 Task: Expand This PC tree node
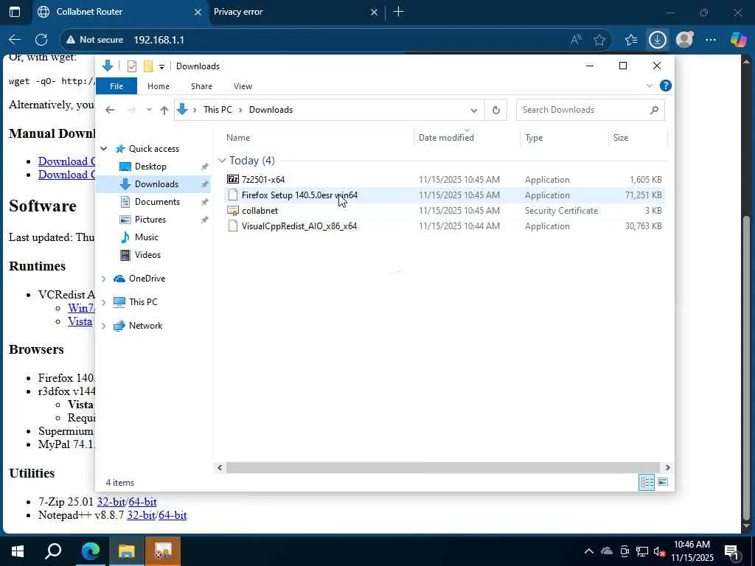(103, 302)
